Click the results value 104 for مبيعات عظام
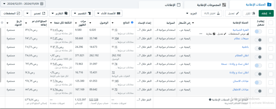 pos(116,39)
